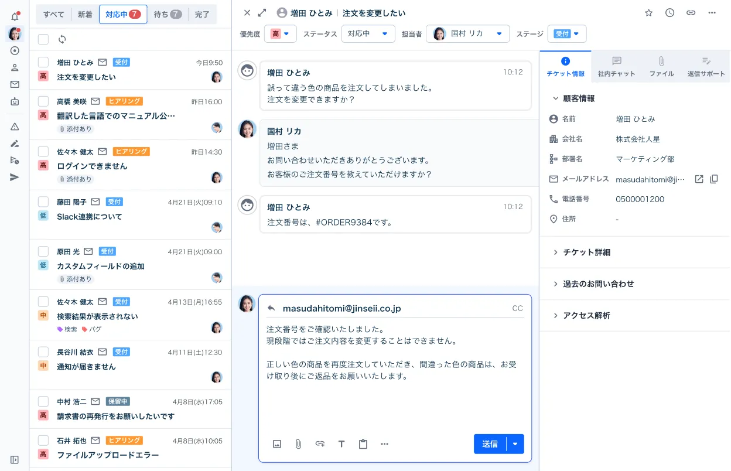Check the ログインできません ticket checkbox

point(43,151)
